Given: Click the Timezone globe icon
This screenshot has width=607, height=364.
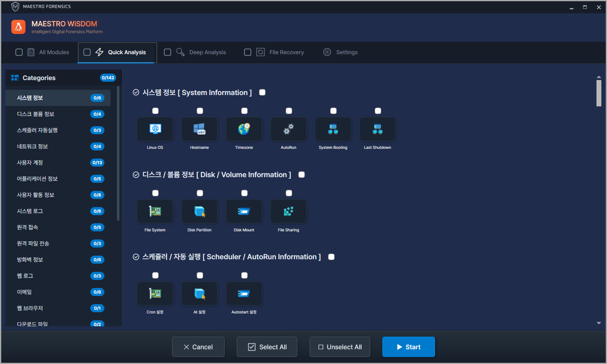Looking at the screenshot, I should 244,129.
